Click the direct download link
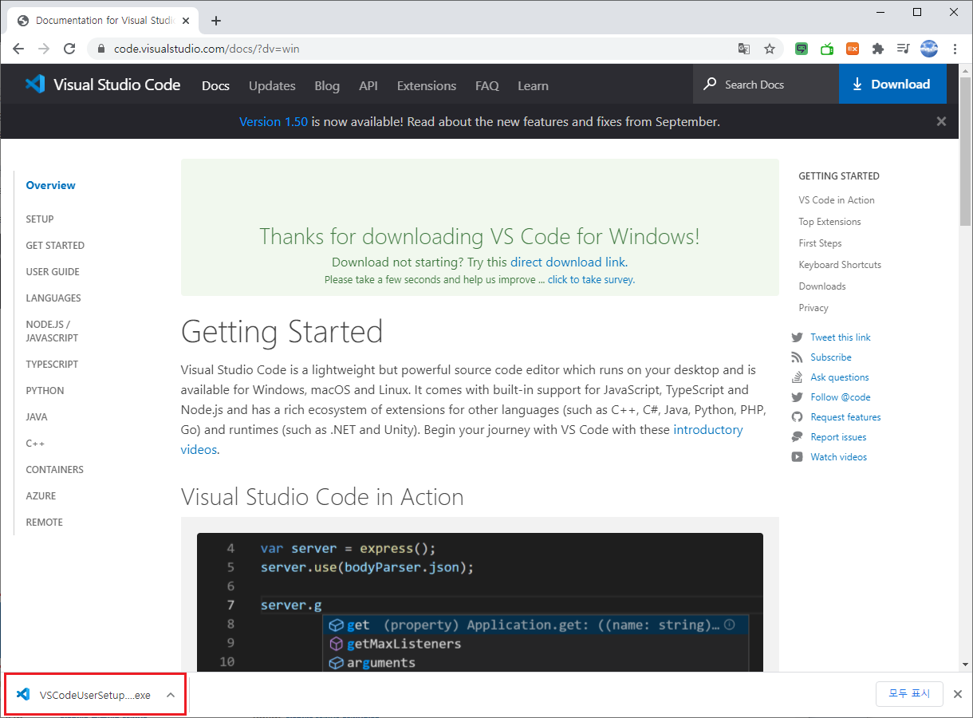Screen dimensions: 973x718 pos(568,262)
